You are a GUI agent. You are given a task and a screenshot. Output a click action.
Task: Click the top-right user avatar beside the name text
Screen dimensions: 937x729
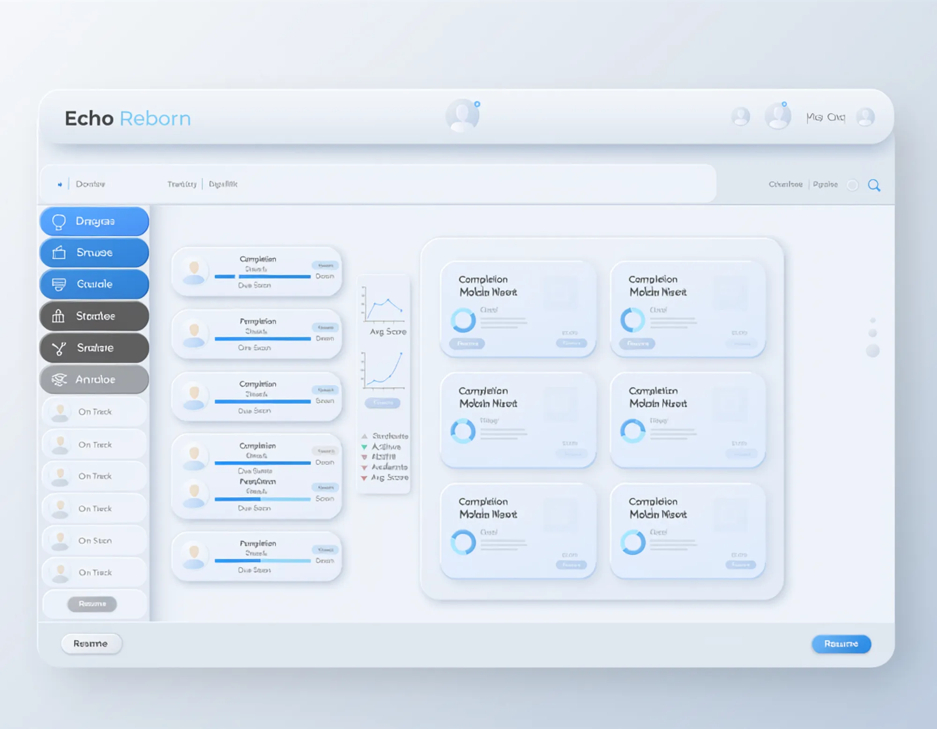[x=865, y=117]
